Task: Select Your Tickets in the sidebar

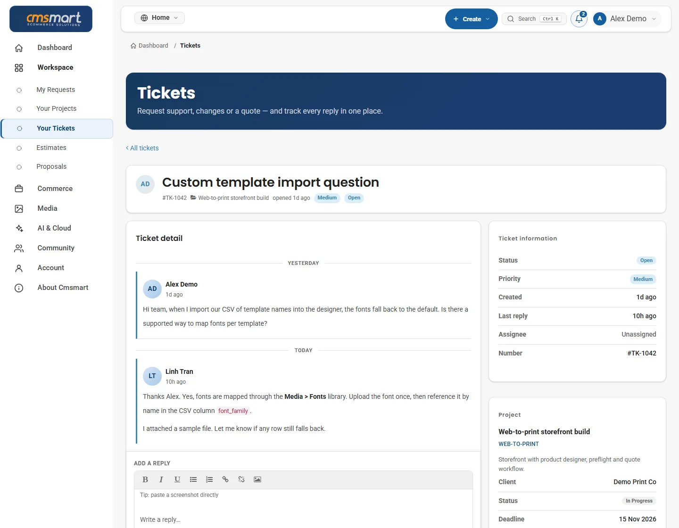Action: (57, 128)
